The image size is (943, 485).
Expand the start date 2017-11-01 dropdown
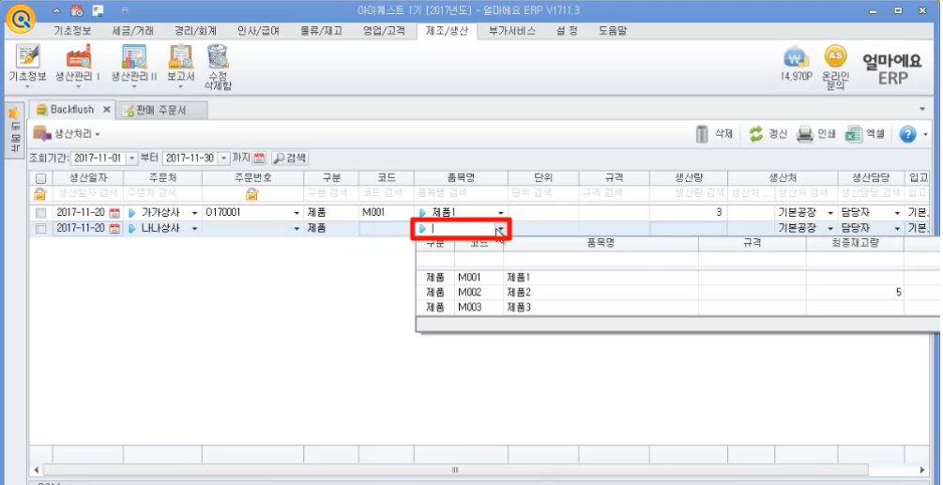pyautogui.click(x=131, y=158)
